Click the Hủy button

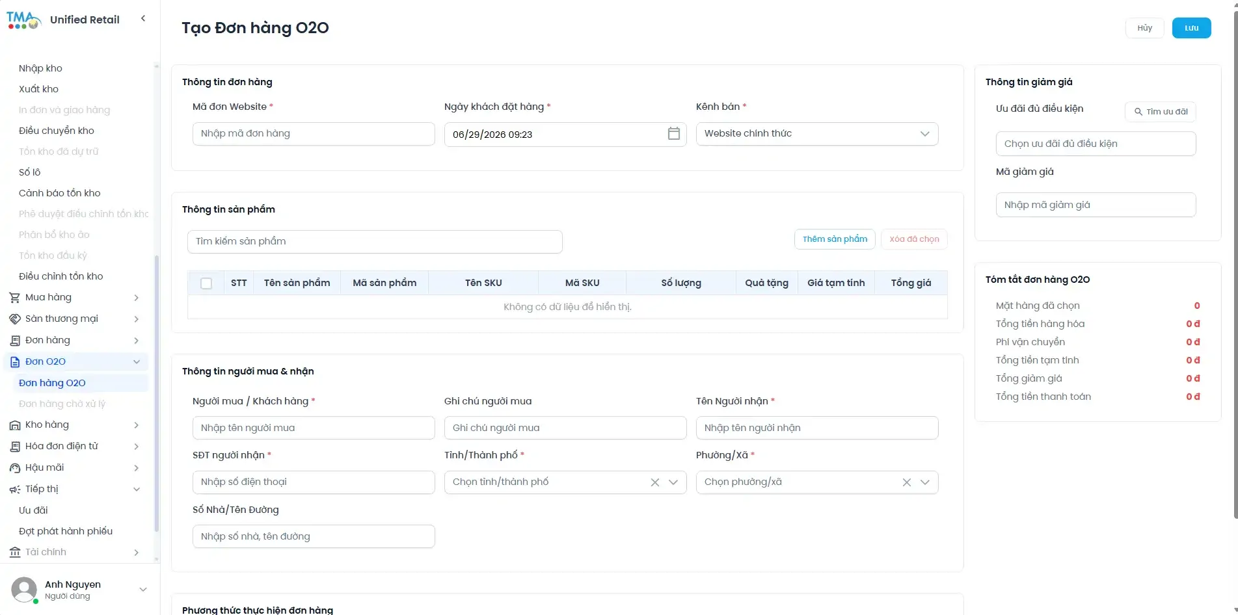1145,28
